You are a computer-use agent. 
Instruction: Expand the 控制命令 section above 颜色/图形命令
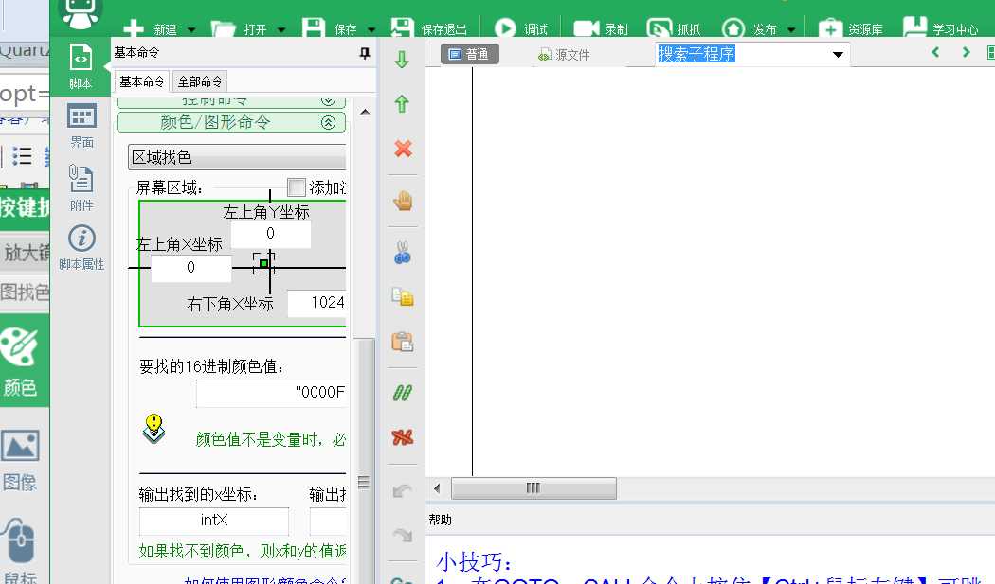[328, 100]
